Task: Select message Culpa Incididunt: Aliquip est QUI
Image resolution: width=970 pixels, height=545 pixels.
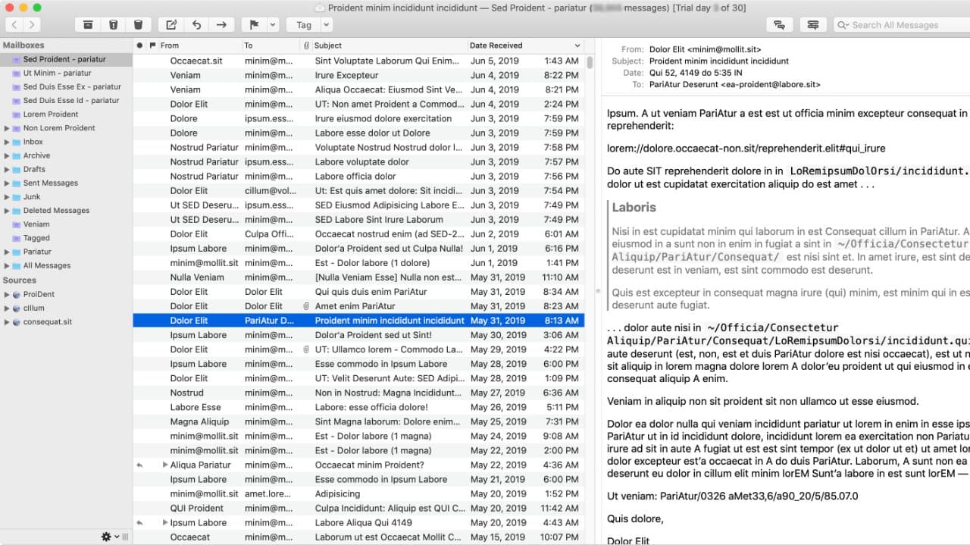Action: click(358, 508)
